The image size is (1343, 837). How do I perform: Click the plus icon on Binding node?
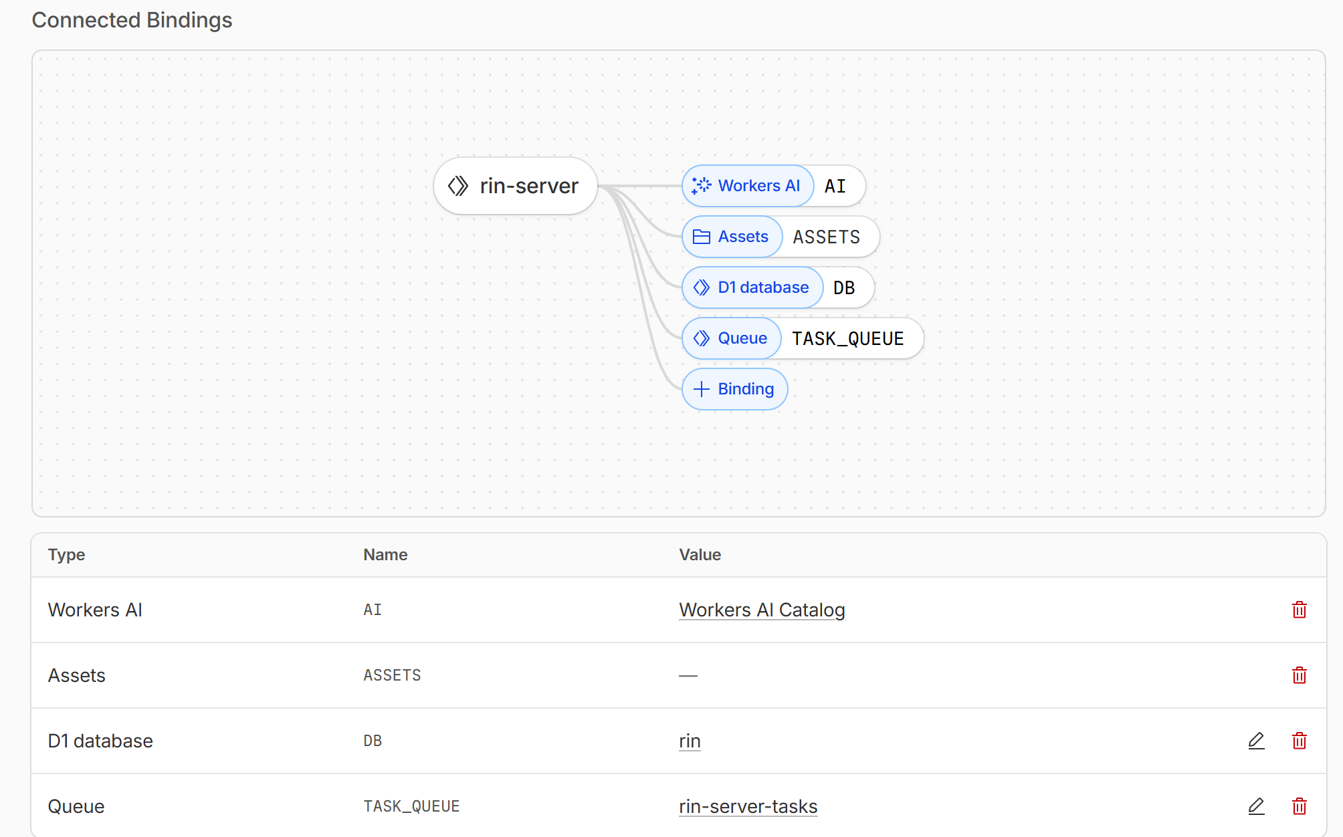tap(701, 389)
